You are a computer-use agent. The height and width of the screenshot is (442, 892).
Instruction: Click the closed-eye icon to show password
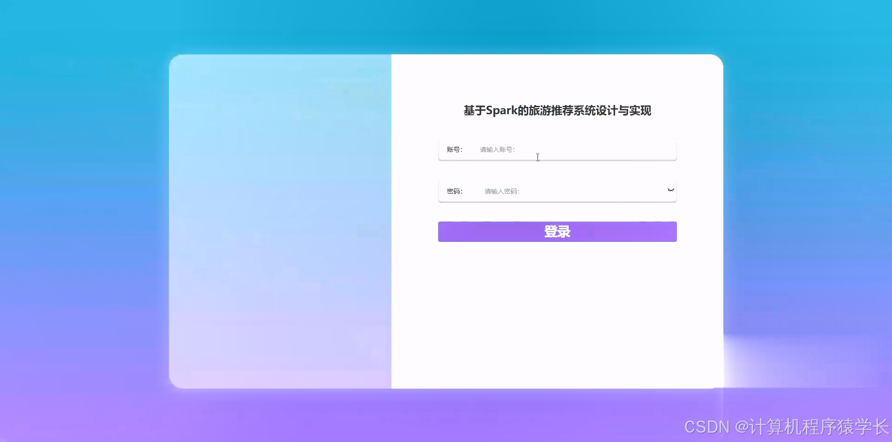670,190
